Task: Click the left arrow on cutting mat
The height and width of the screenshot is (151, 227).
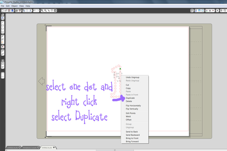Action: click(x=41, y=81)
